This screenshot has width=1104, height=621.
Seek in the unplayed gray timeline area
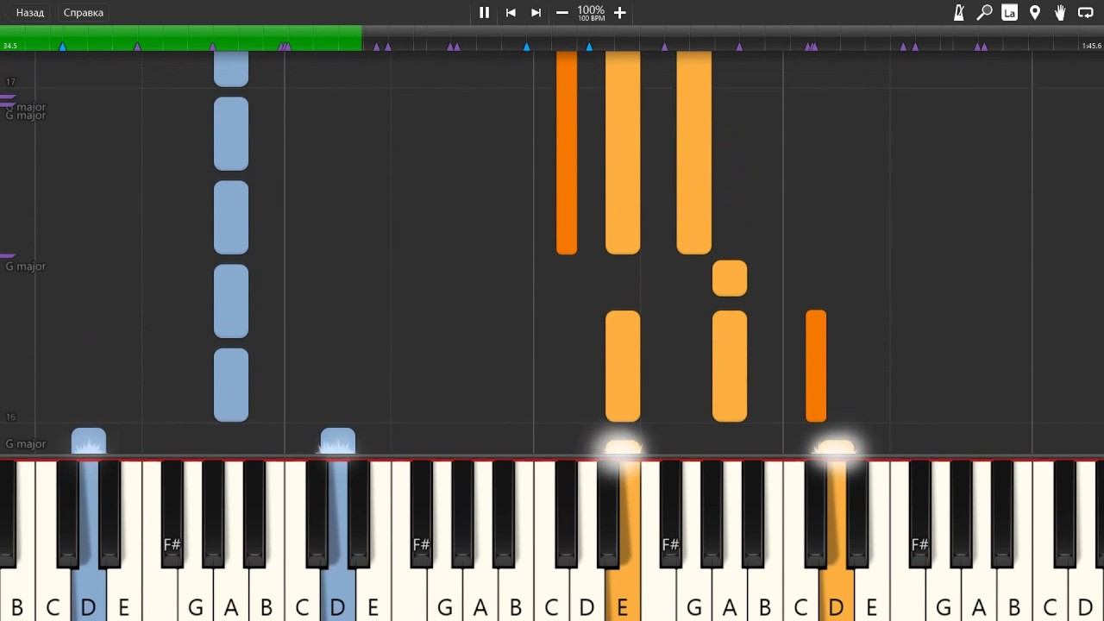click(x=733, y=38)
